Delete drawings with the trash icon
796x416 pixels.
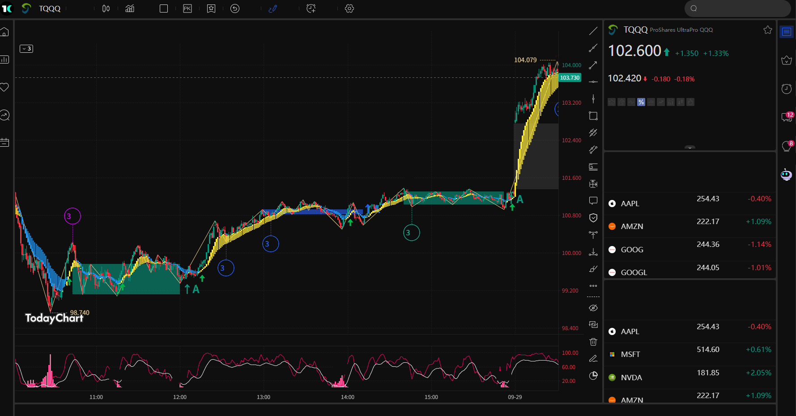coord(593,342)
